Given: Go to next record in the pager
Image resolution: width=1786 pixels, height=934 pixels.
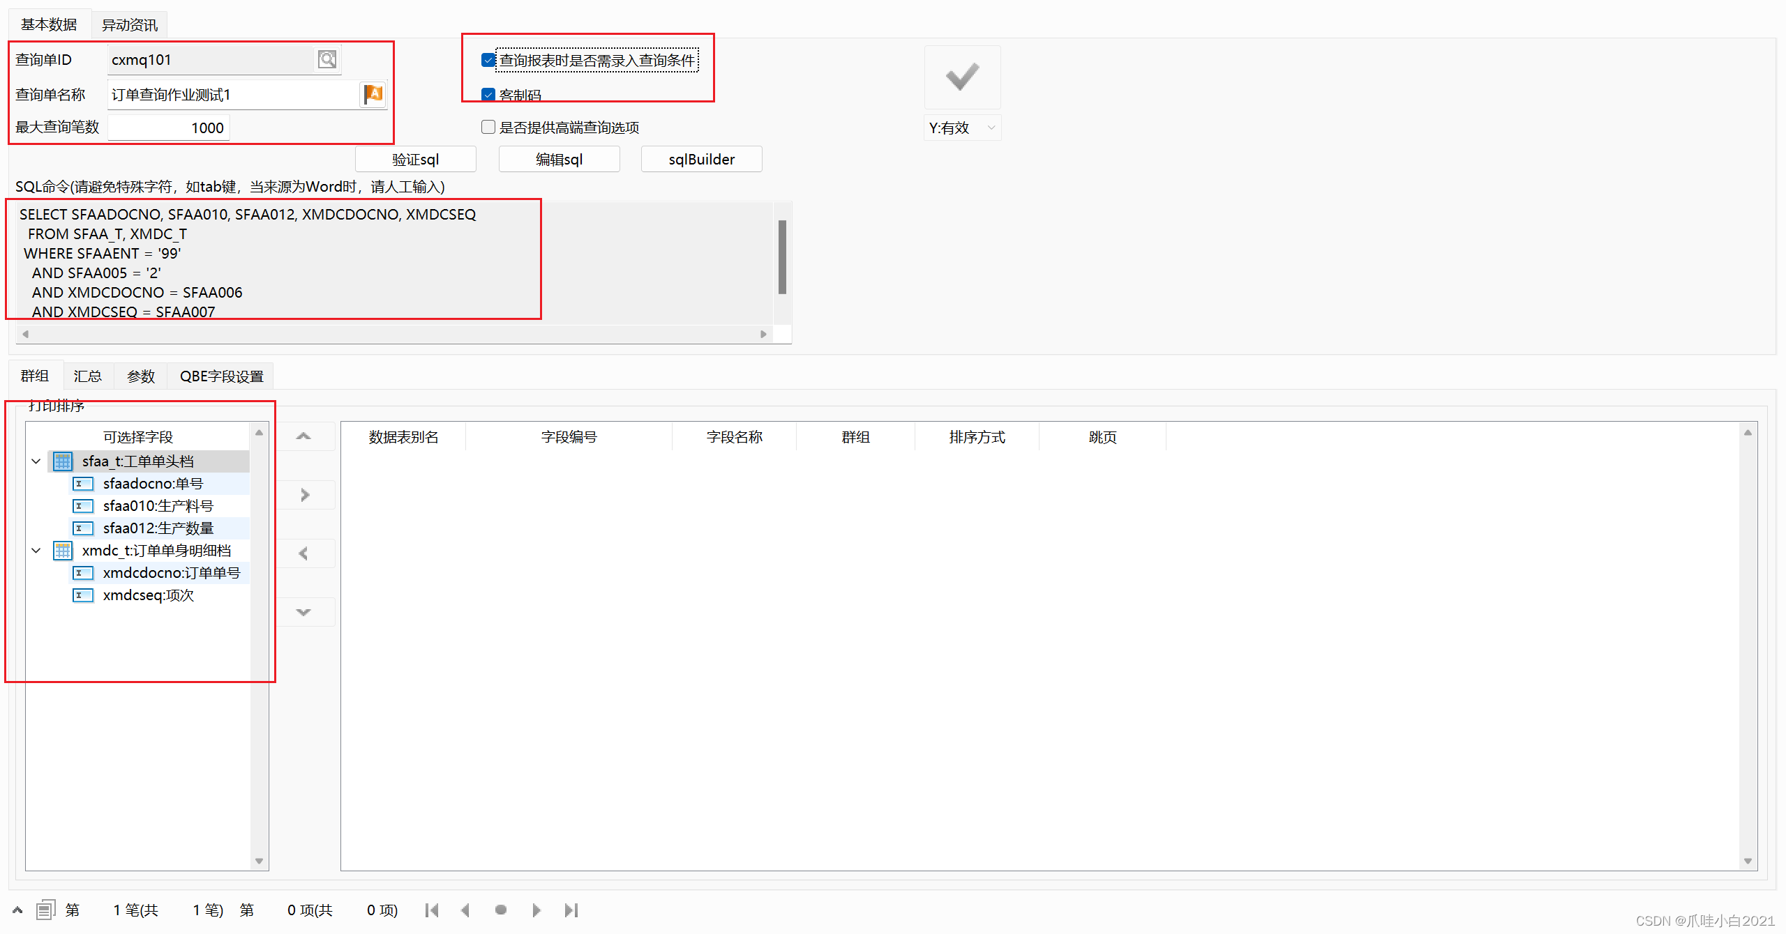Looking at the screenshot, I should 536,910.
